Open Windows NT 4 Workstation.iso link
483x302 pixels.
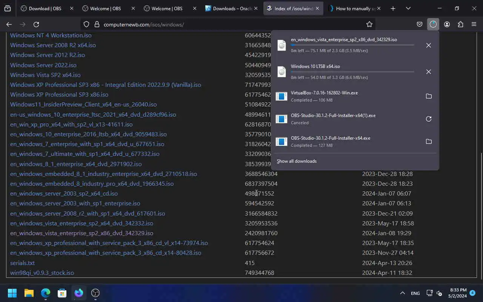click(x=51, y=35)
